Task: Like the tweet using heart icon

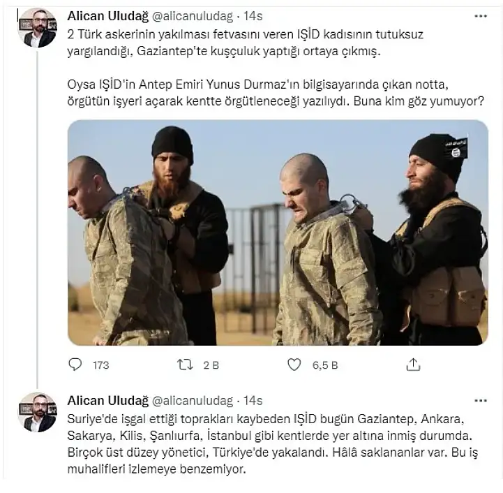Action: click(x=294, y=365)
